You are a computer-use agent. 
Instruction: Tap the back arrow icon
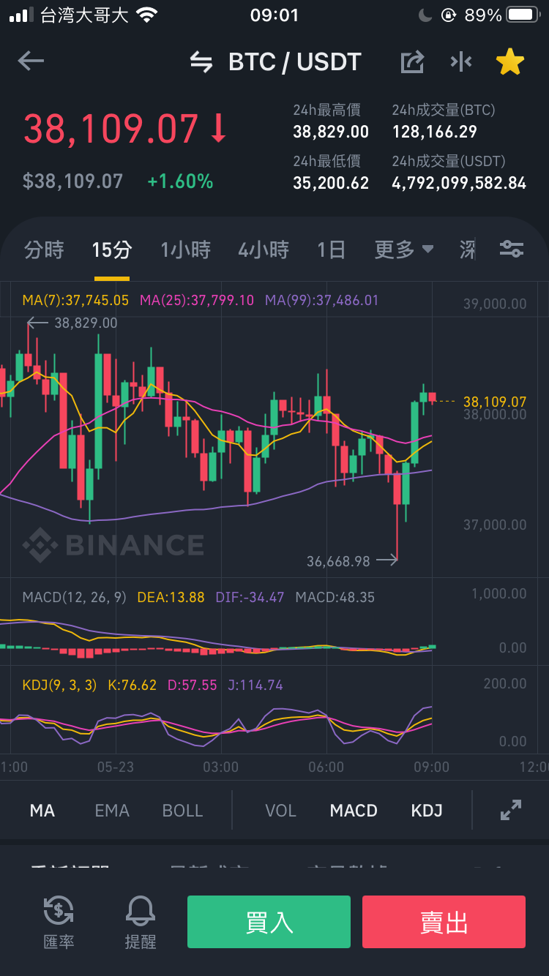[x=31, y=61]
